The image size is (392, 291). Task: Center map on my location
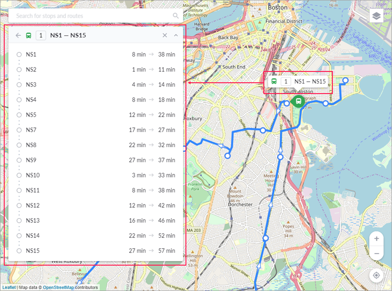pos(377,275)
